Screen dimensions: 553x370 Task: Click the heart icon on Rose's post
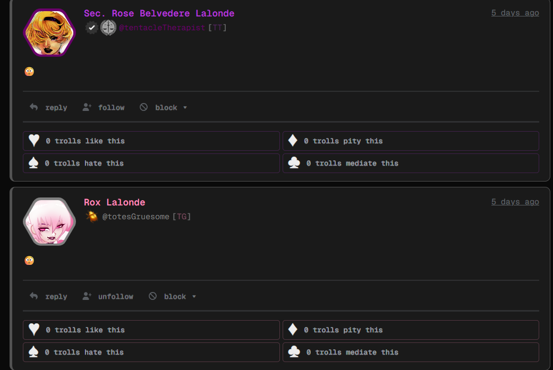point(34,141)
